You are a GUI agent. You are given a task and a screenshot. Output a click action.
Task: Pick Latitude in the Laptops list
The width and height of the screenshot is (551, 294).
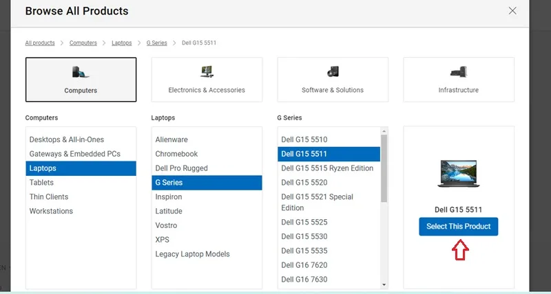(x=207, y=212)
